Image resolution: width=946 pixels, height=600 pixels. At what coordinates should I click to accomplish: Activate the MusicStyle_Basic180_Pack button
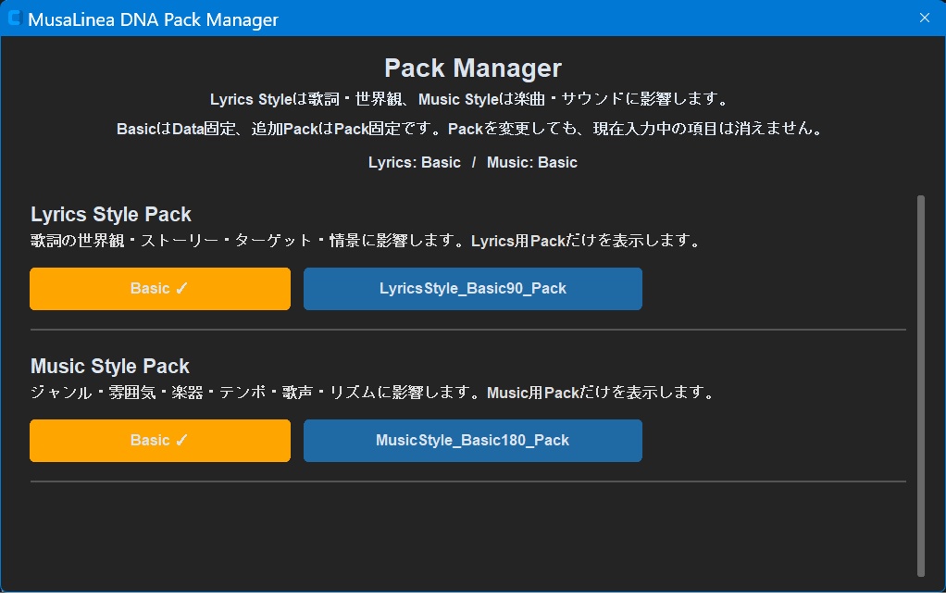pos(472,442)
